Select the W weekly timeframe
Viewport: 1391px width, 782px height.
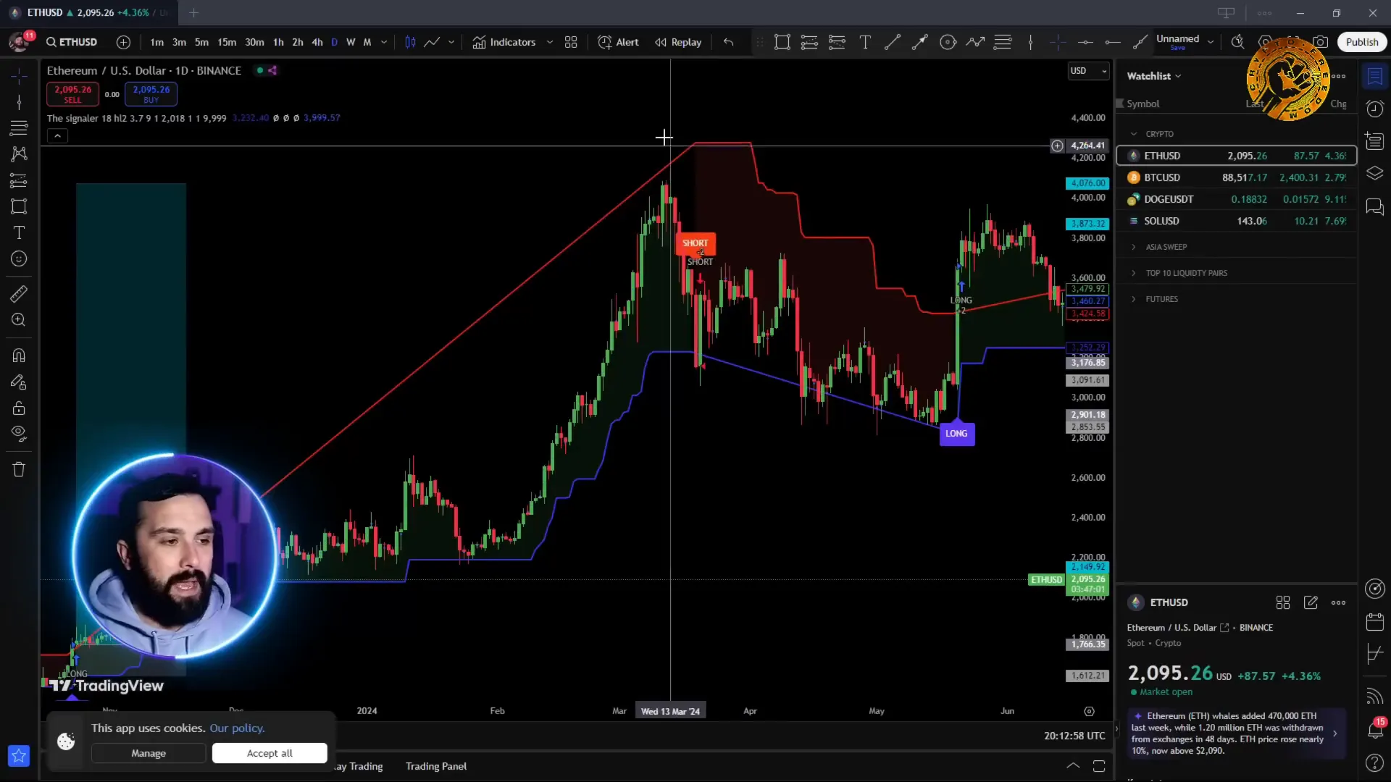point(351,42)
